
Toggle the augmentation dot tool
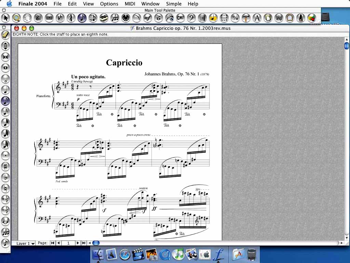[x=5, y=155]
